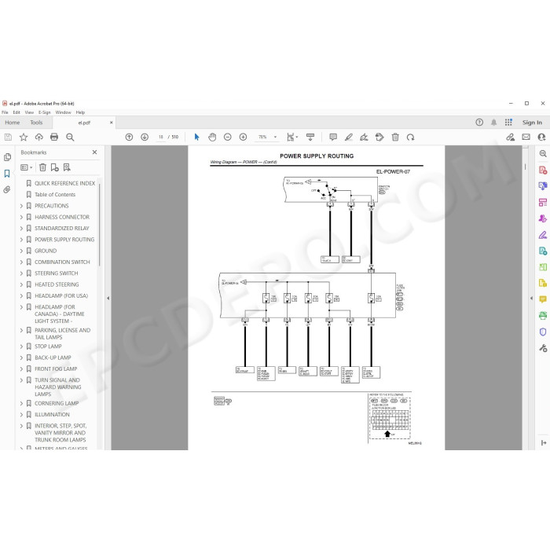
Task: Expand the PRECAUTIONS bookmark
Action: click(21, 206)
